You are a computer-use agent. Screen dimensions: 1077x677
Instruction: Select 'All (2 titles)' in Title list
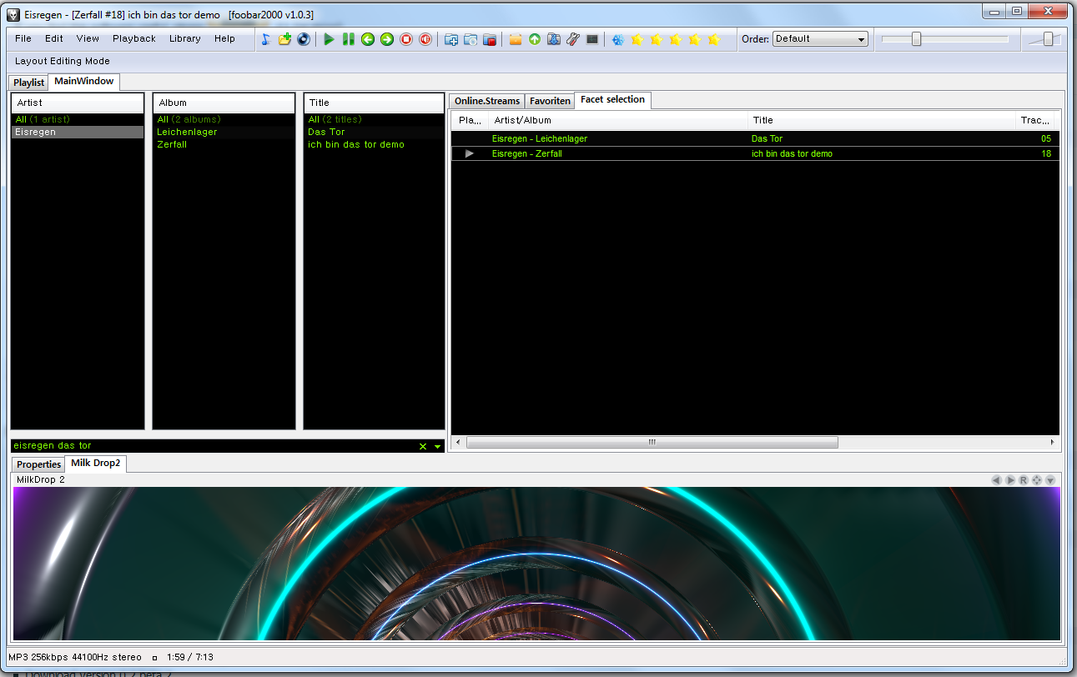(x=374, y=119)
